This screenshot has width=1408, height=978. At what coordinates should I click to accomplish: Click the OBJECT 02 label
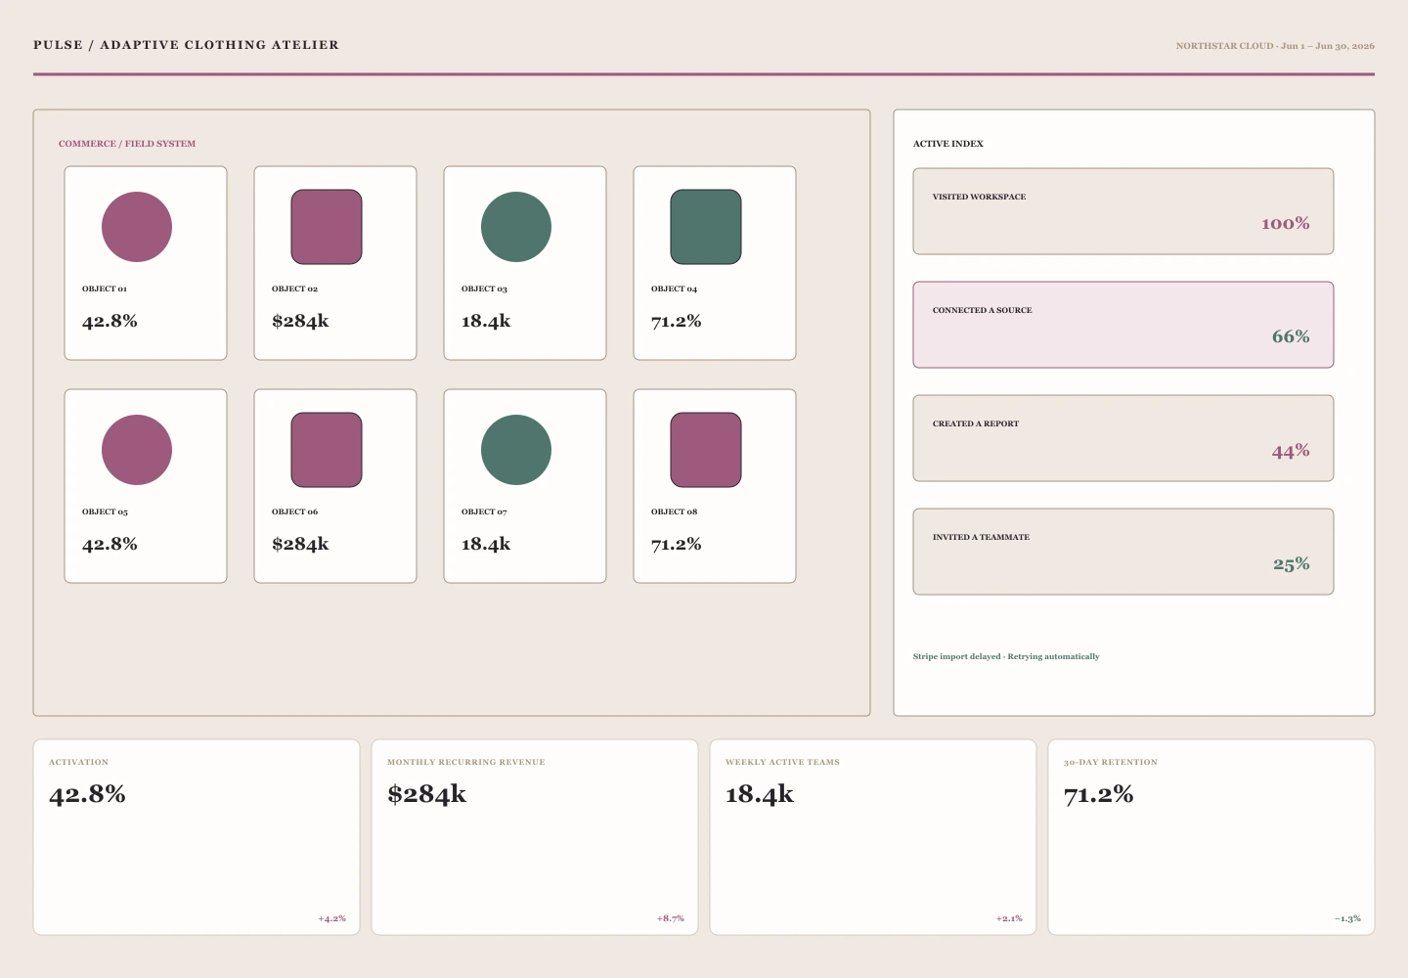pyautogui.click(x=294, y=289)
